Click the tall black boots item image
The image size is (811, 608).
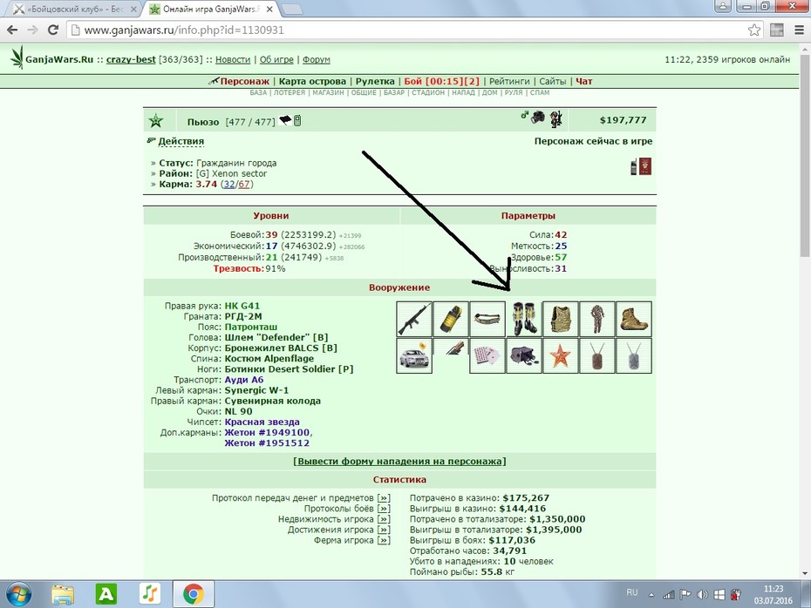(x=524, y=319)
